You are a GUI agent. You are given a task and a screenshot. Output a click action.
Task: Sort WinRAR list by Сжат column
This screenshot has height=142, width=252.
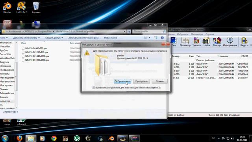(x=191, y=56)
